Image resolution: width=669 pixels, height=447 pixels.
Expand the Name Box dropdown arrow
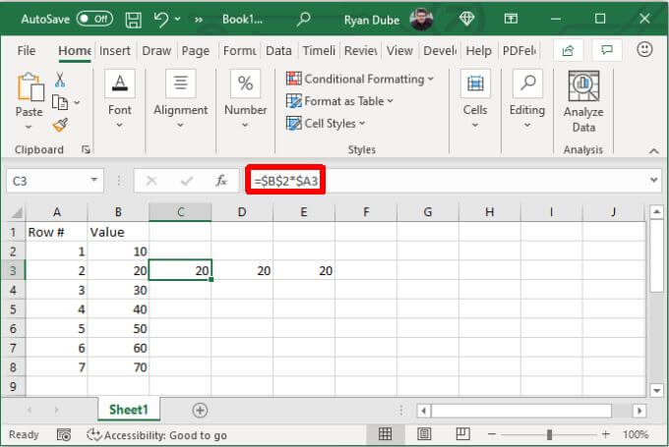(x=94, y=180)
